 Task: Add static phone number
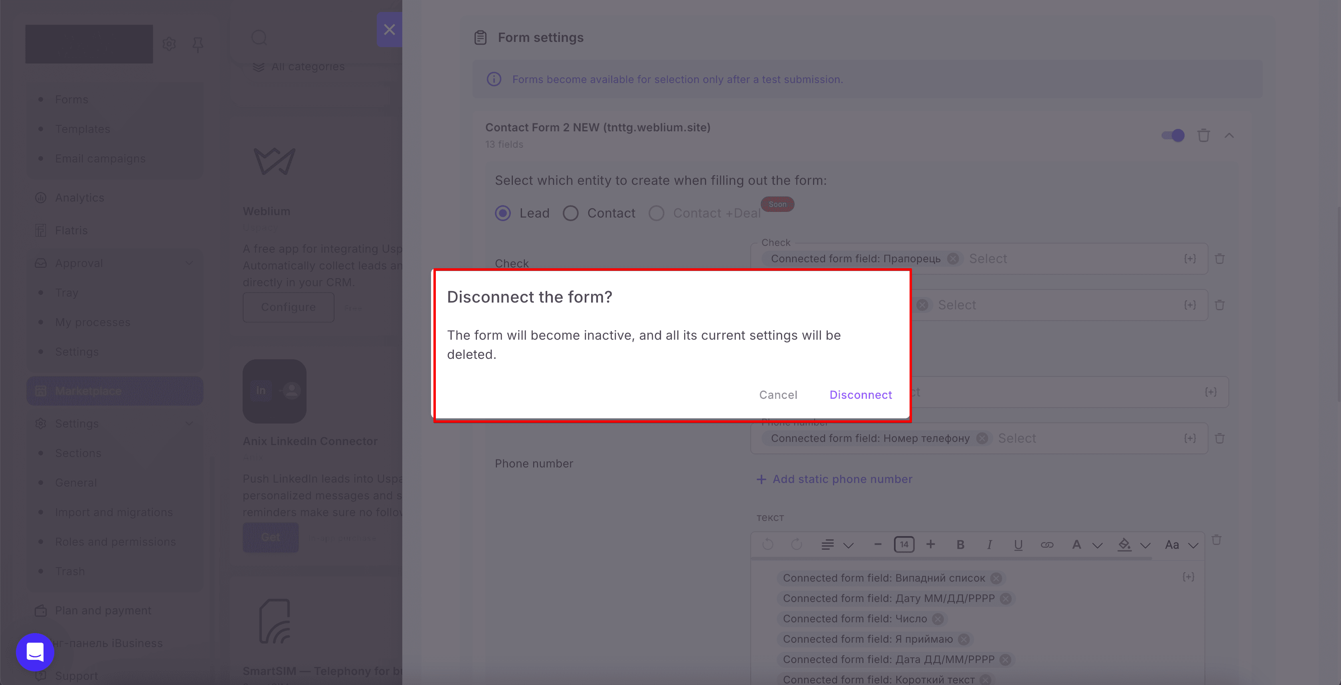coord(835,479)
